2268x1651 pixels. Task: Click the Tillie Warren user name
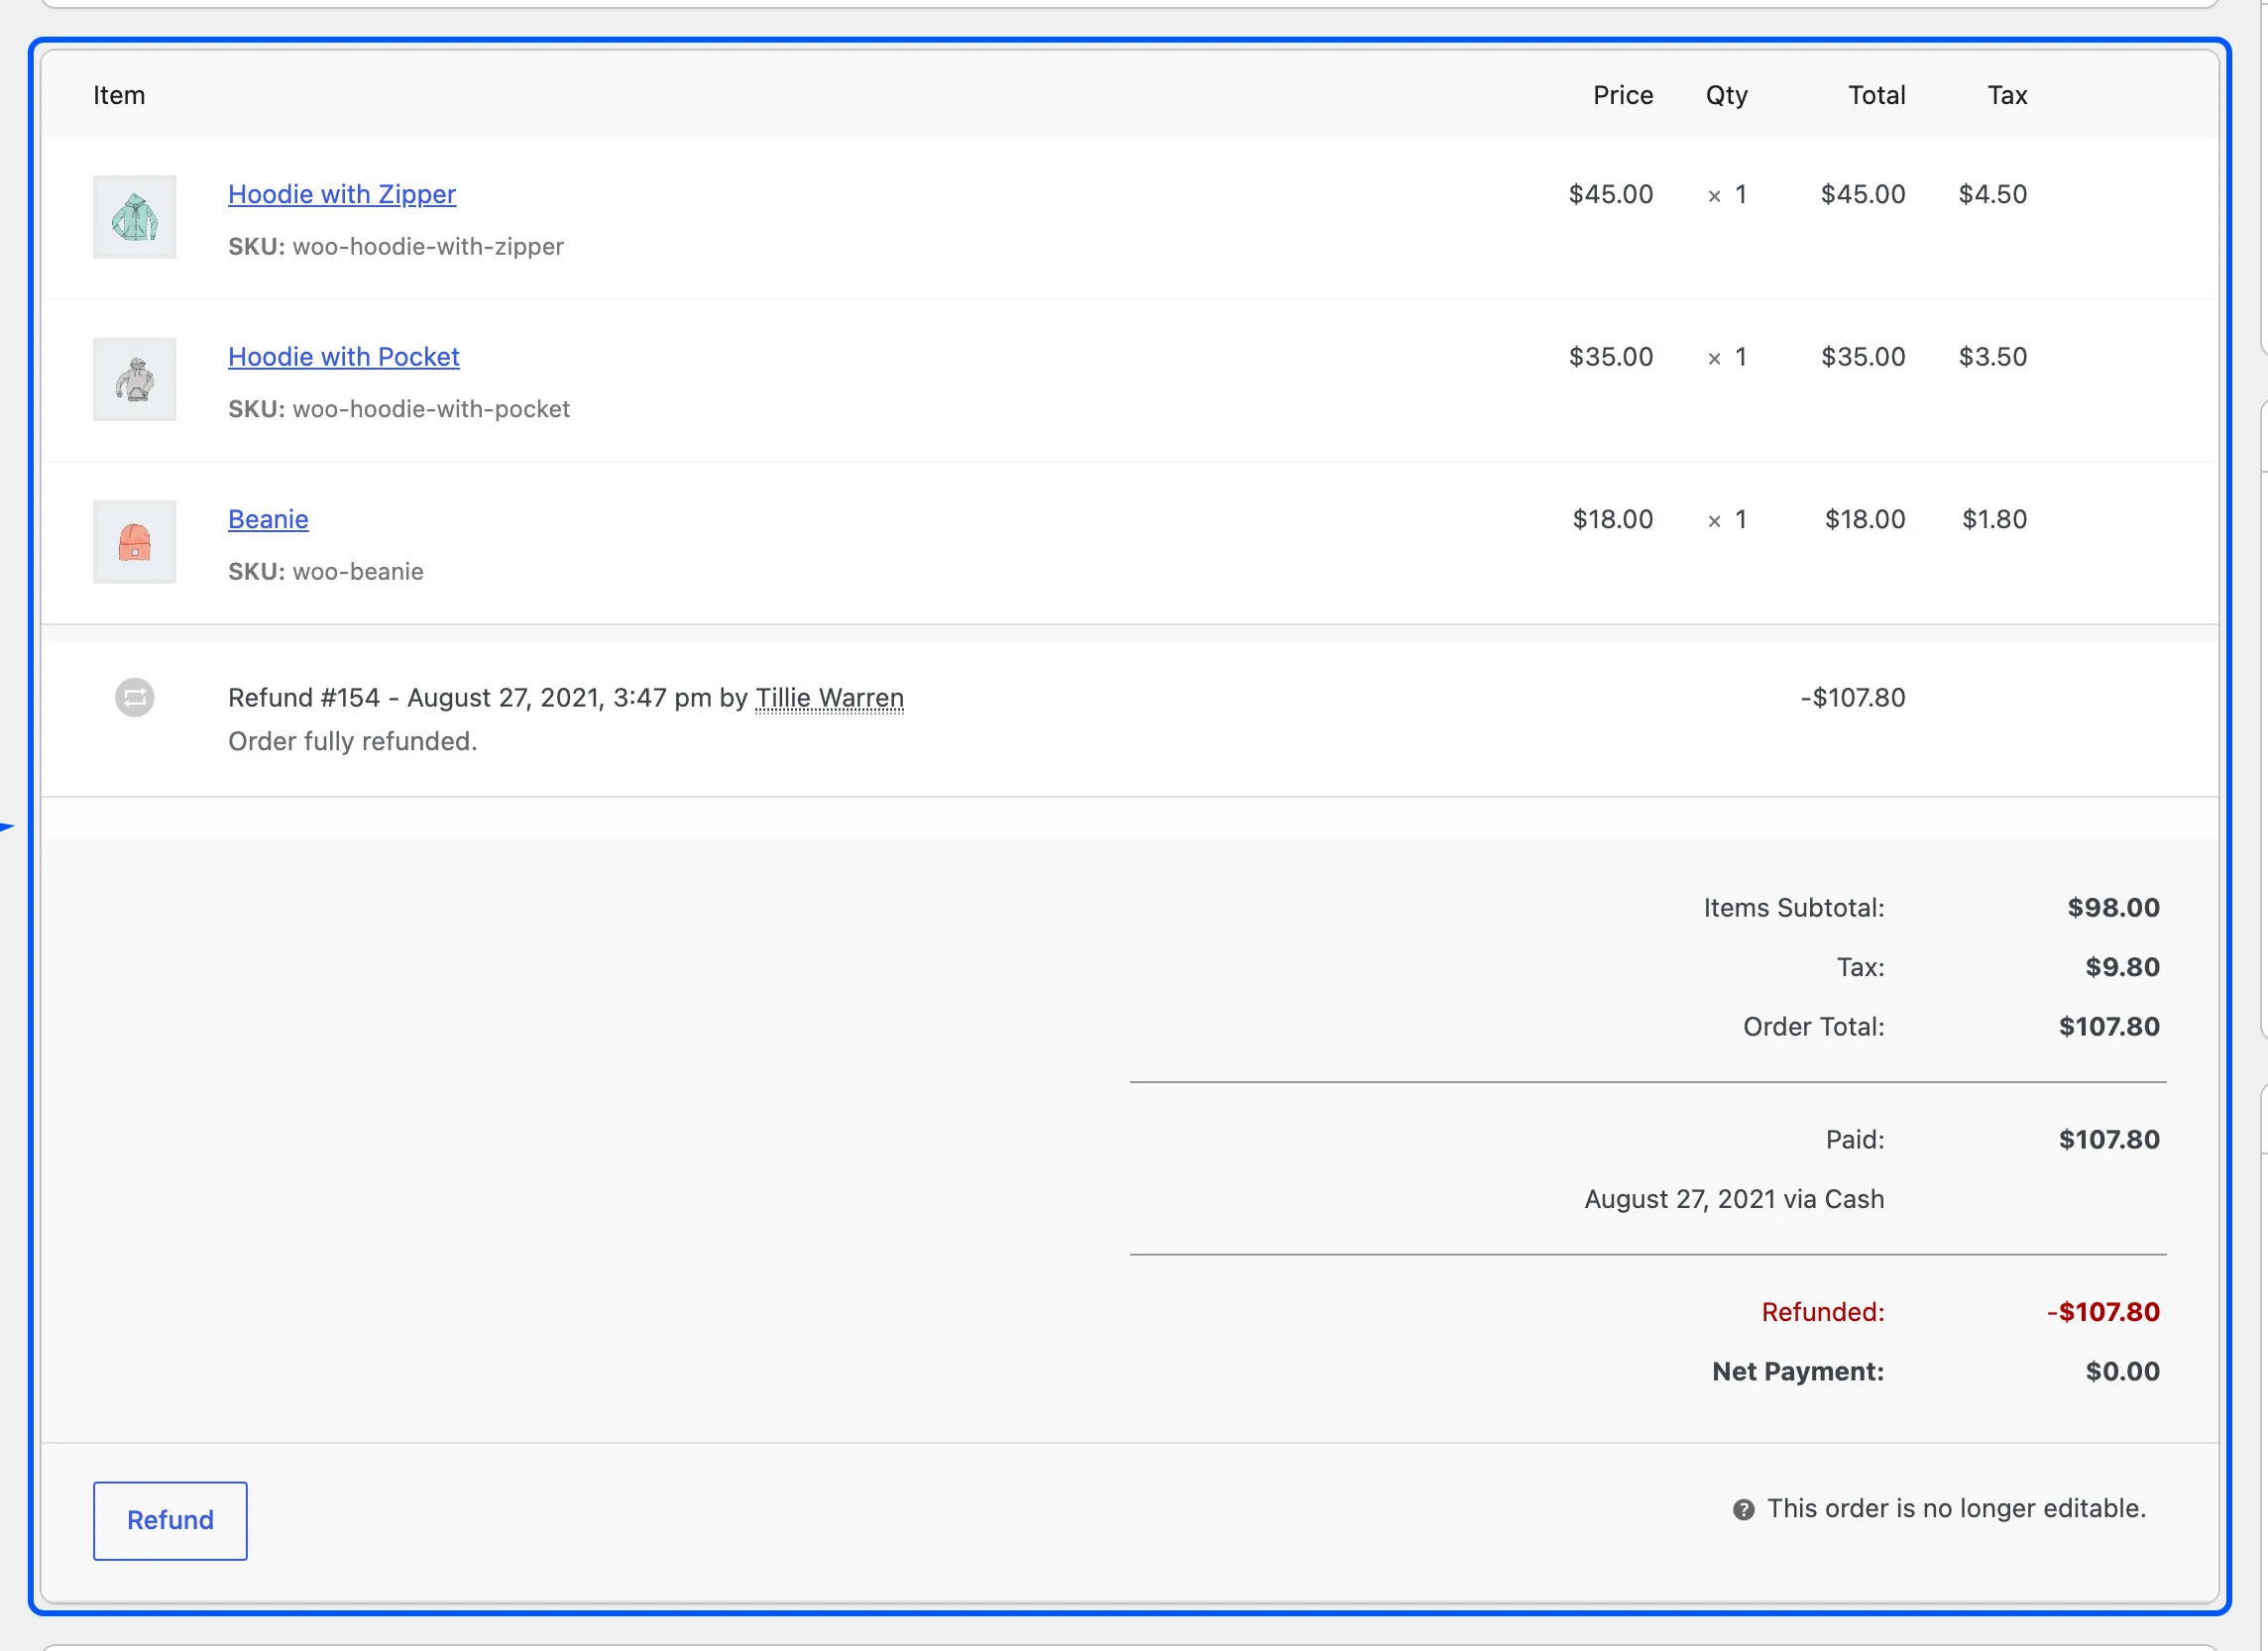point(829,698)
